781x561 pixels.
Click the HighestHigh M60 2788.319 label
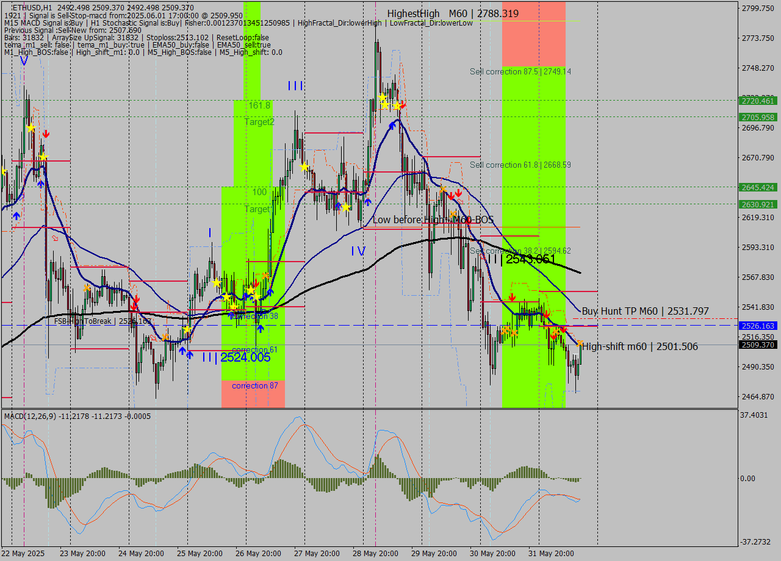coord(453,13)
